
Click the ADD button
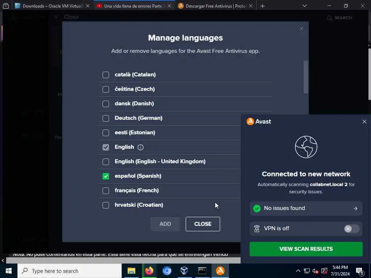pyautogui.click(x=165, y=224)
